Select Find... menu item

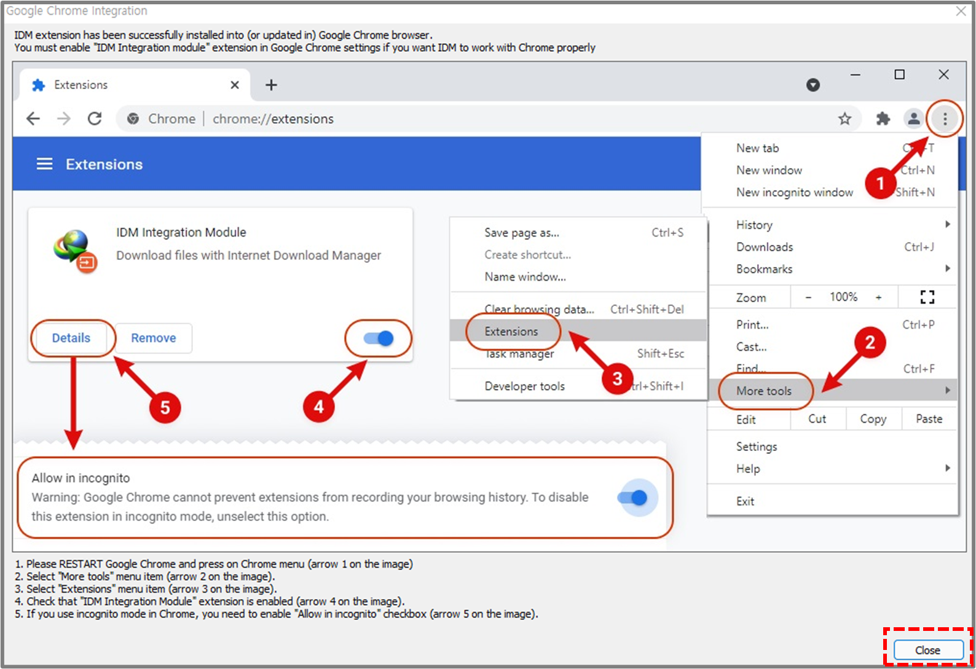point(833,369)
